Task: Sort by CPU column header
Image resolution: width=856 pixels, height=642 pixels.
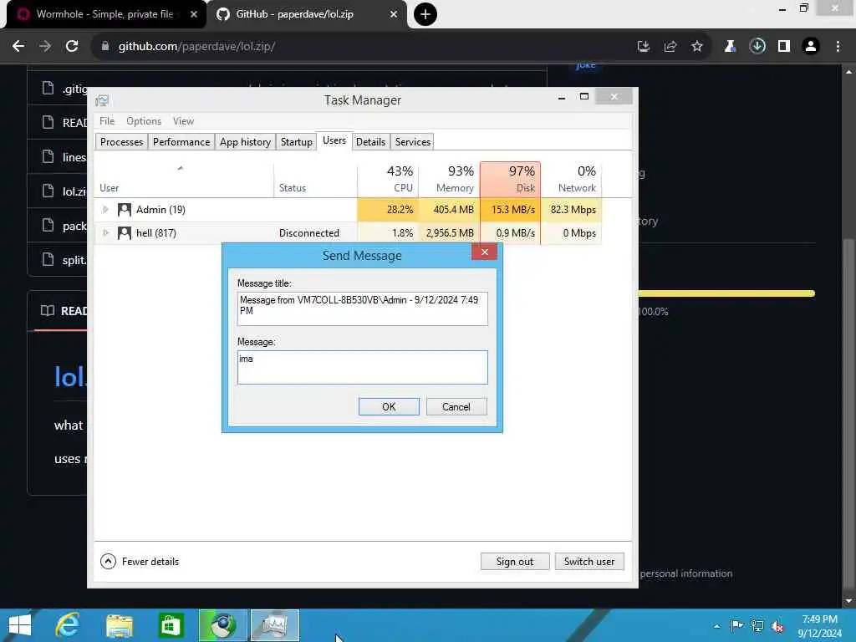Action: pyautogui.click(x=388, y=181)
